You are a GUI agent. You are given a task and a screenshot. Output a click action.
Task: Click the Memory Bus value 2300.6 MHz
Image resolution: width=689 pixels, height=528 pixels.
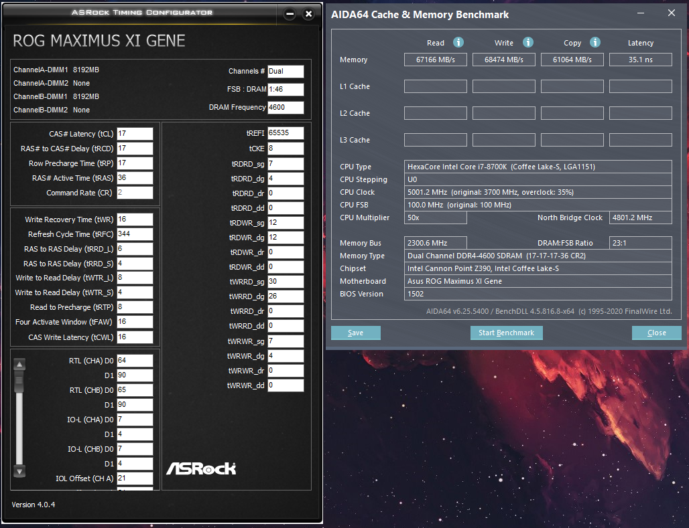pos(436,243)
